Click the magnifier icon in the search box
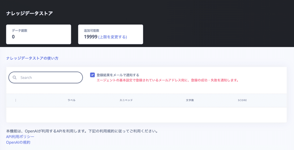 click(14, 77)
